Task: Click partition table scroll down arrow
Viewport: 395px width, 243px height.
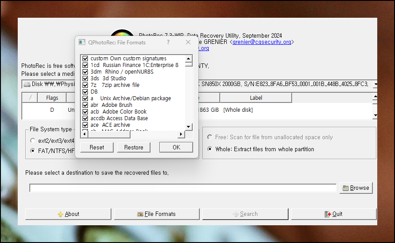Action: tap(375, 115)
